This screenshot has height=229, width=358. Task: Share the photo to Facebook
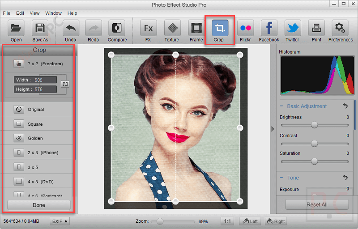[269, 28]
